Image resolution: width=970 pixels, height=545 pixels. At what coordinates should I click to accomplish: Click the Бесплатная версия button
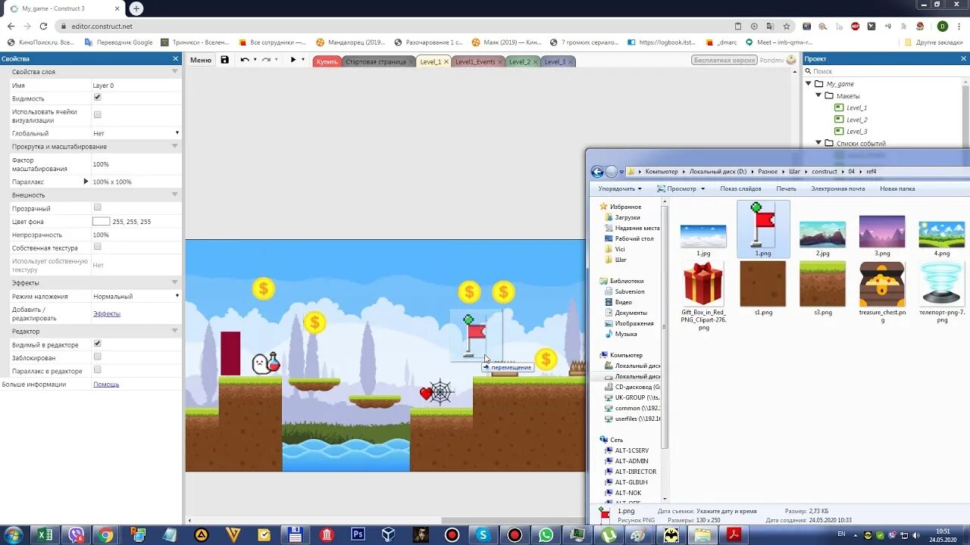tap(724, 60)
